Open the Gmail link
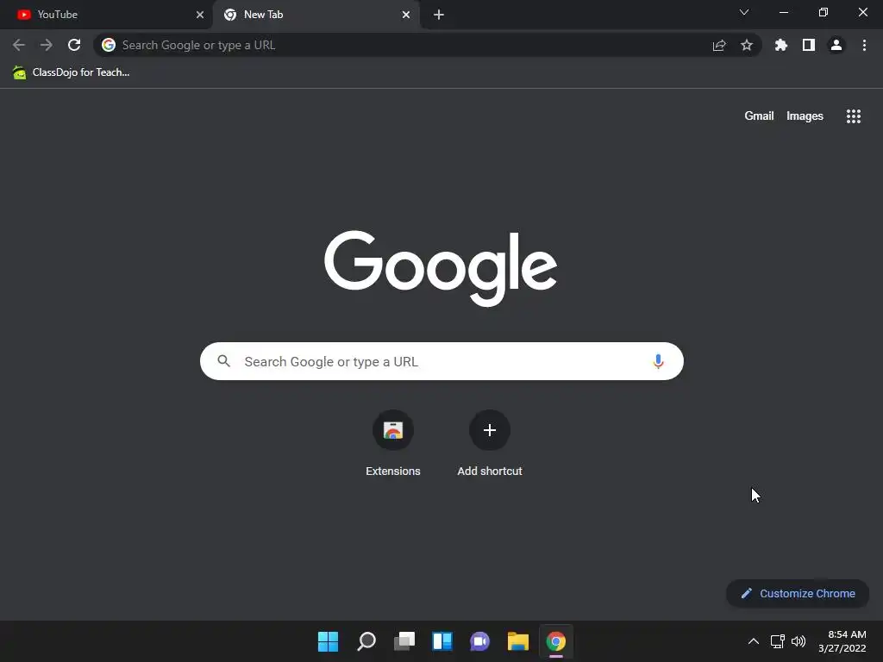The image size is (883, 662). tap(759, 116)
